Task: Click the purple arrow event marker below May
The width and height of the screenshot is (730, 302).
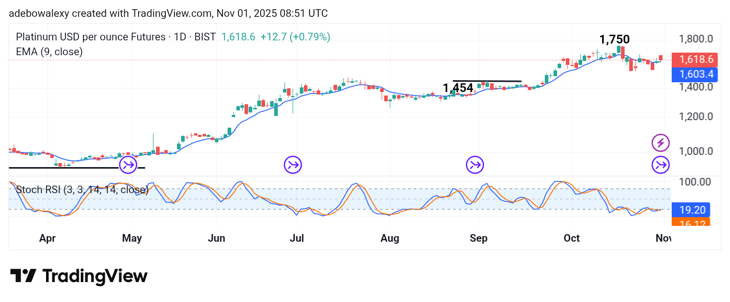Action: (x=127, y=165)
